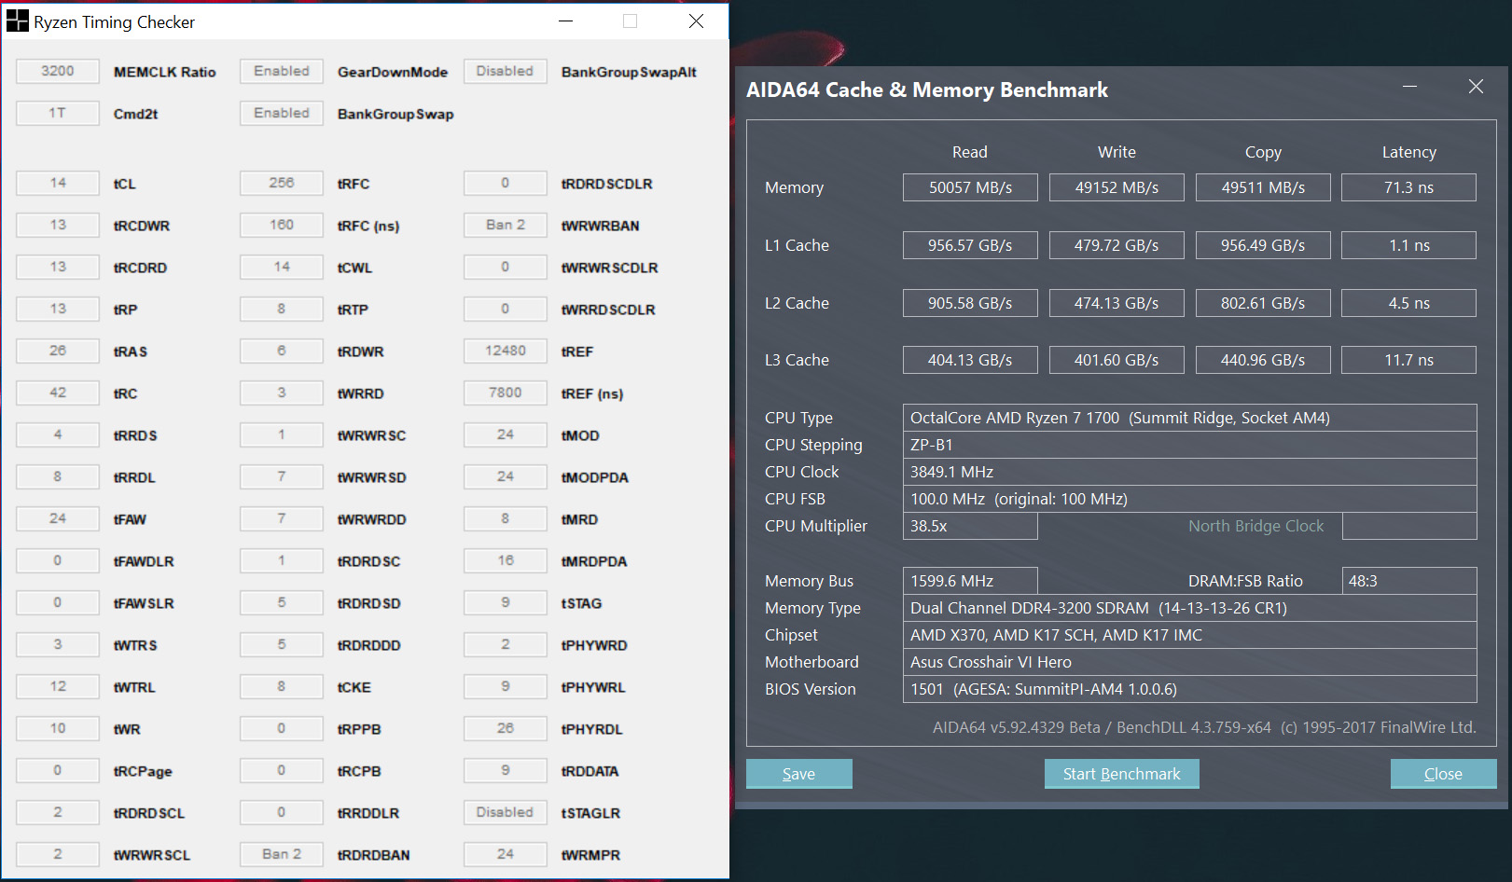Select the MEMCLK Ratio value 3200

click(58, 71)
